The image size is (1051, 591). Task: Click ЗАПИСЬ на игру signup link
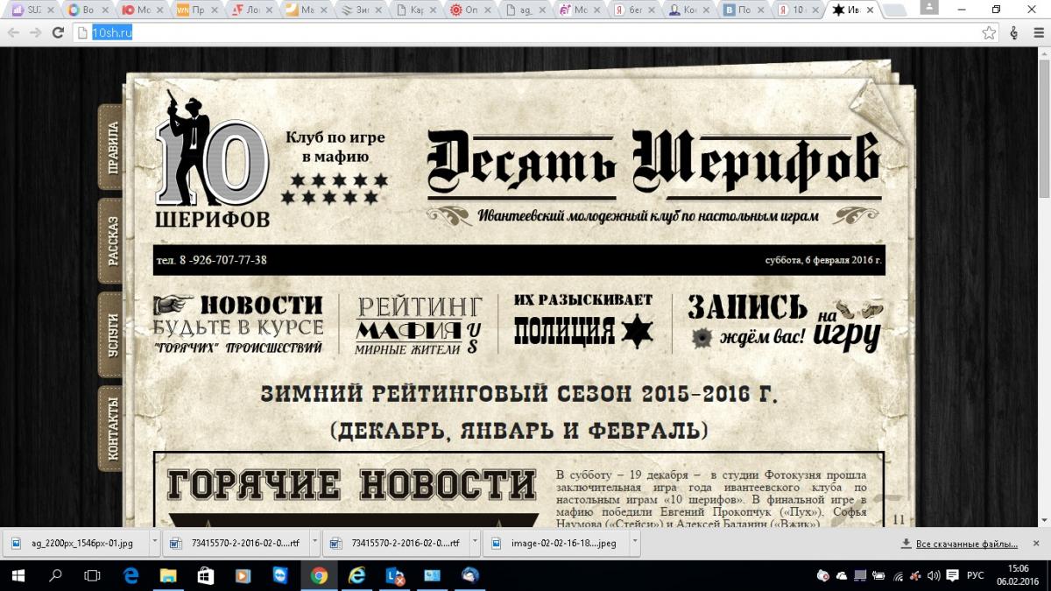click(784, 322)
